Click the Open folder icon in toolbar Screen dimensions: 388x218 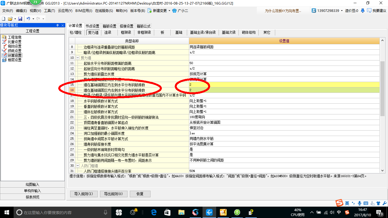pyautogui.click(x=10, y=18)
